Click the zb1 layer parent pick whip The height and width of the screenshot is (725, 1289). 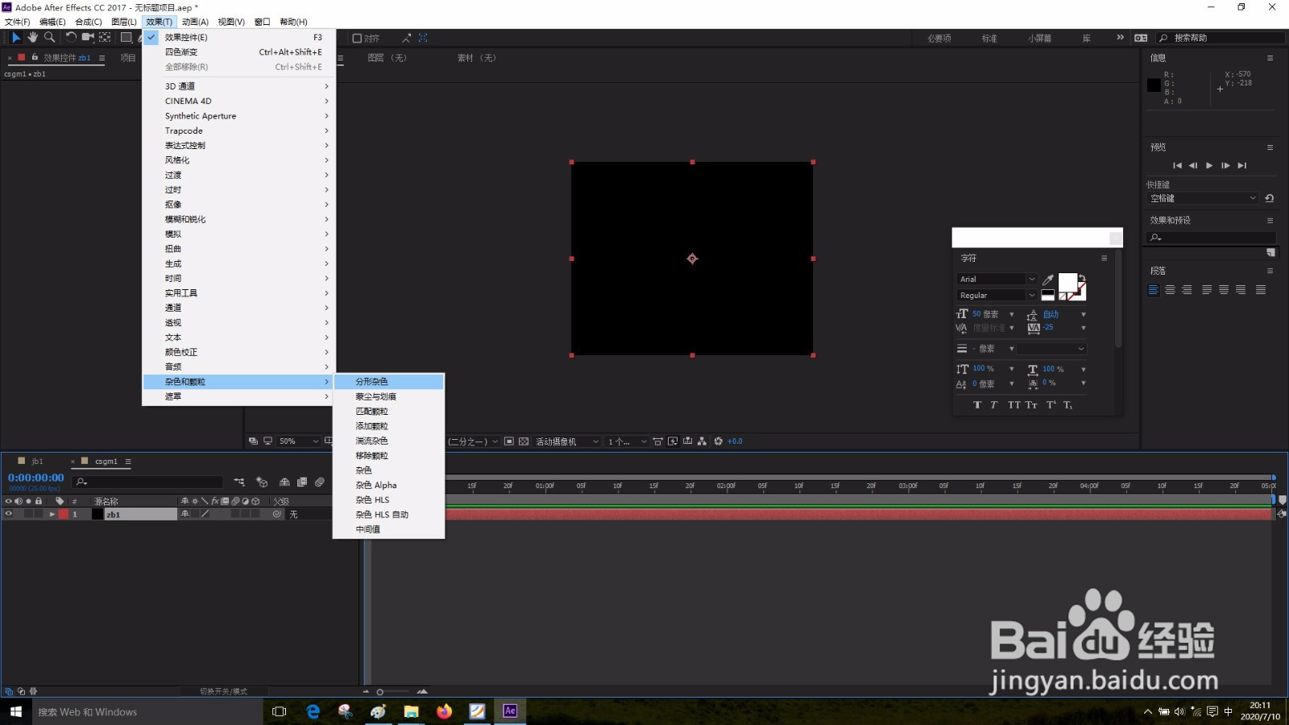point(277,514)
